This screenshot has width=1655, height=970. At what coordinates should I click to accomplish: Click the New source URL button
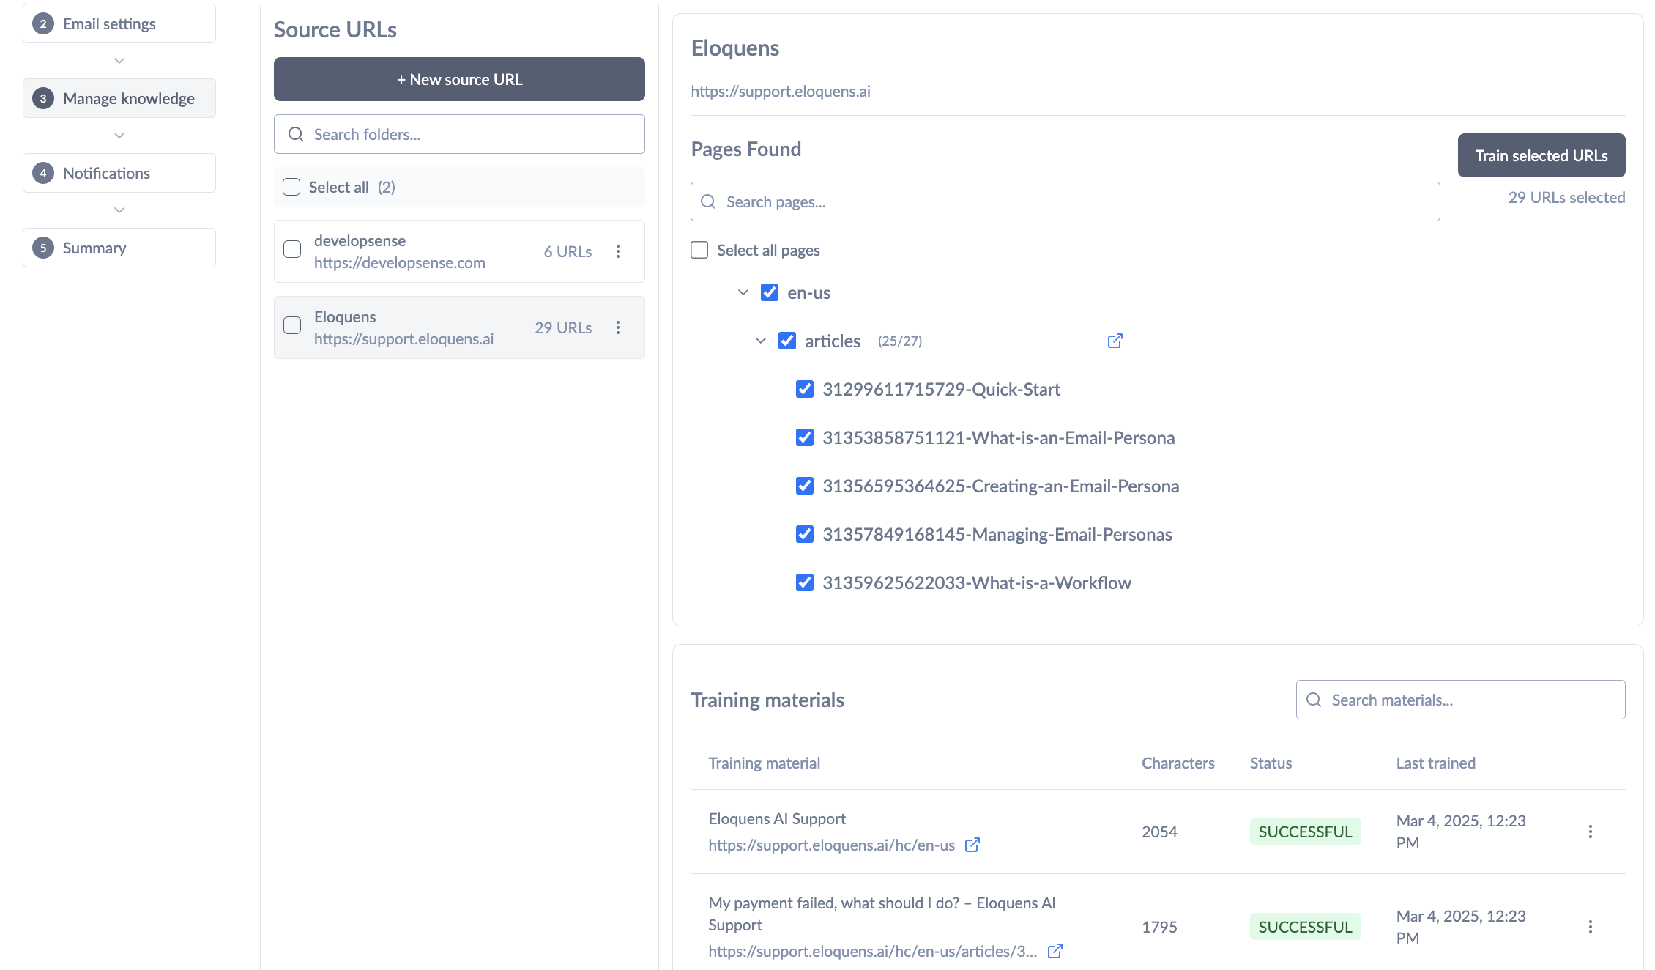[459, 79]
